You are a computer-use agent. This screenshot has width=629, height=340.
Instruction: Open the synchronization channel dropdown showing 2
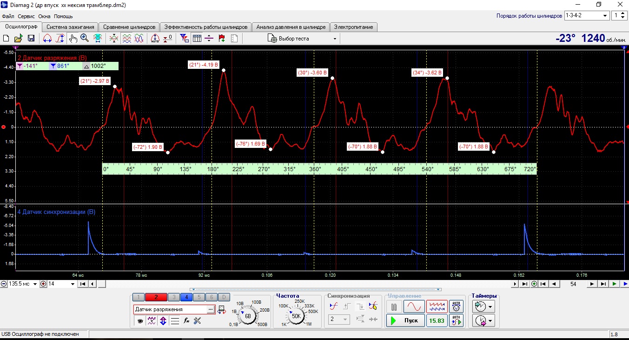[338, 320]
